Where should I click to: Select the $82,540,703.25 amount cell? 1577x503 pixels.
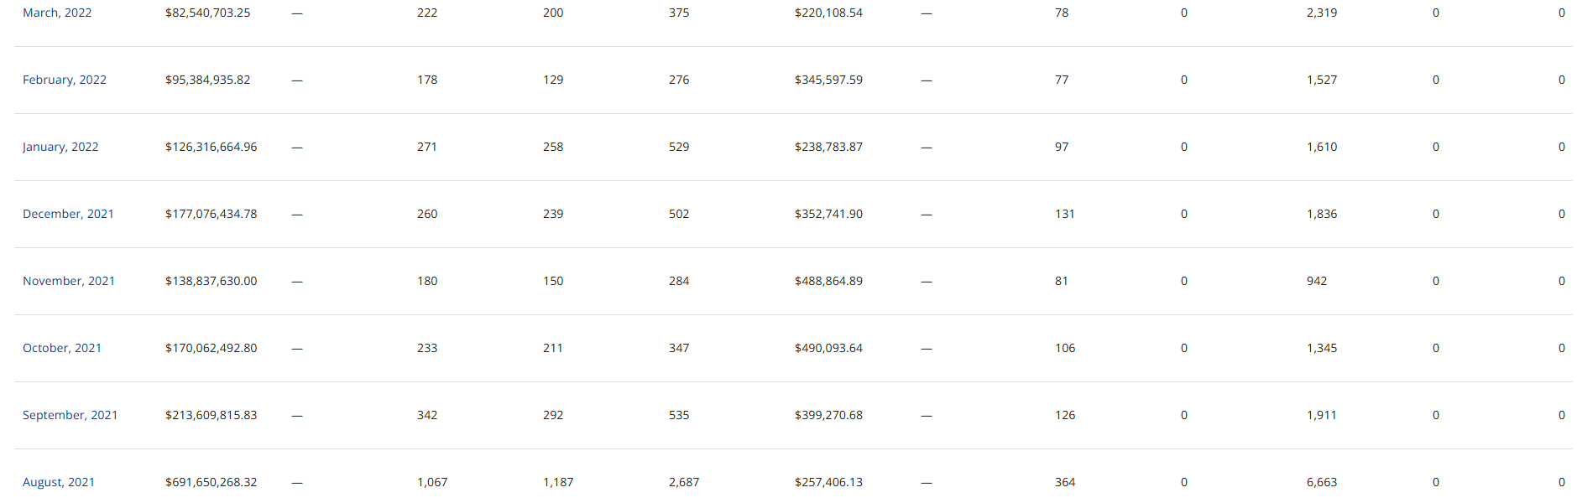tap(208, 13)
